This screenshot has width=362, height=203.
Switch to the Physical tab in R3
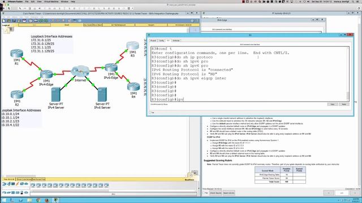(x=153, y=41)
